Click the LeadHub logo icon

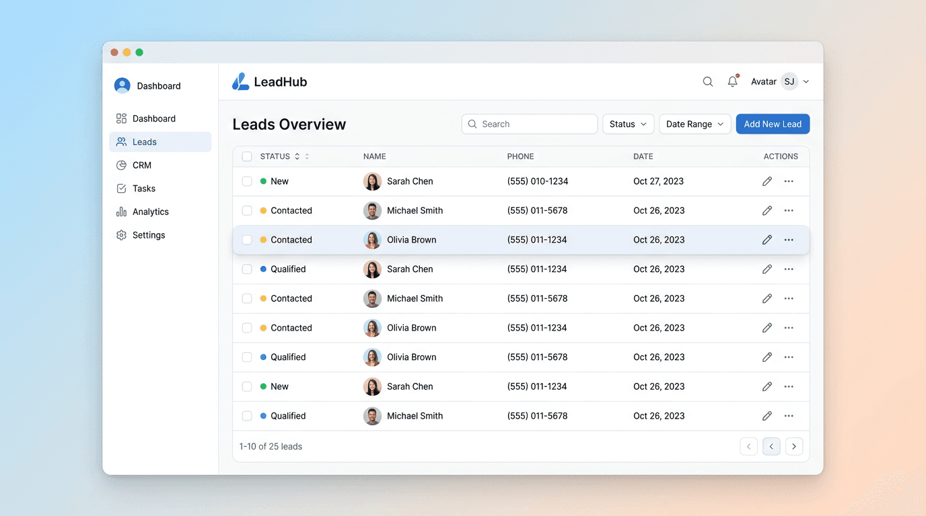240,81
